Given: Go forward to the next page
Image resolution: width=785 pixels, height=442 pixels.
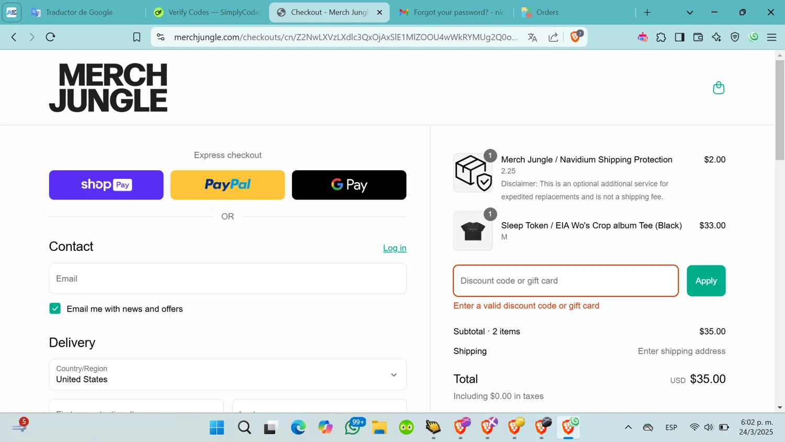Looking at the screenshot, I should [32, 37].
